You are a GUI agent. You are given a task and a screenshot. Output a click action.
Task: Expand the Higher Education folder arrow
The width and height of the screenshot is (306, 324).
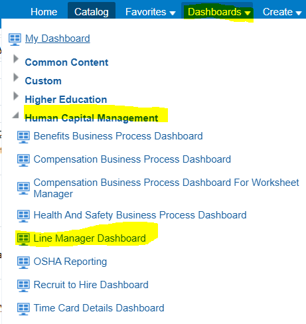tap(16, 96)
